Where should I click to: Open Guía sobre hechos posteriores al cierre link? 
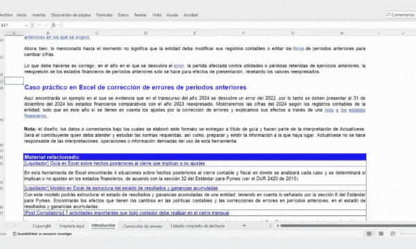pyautogui.click(x=114, y=163)
